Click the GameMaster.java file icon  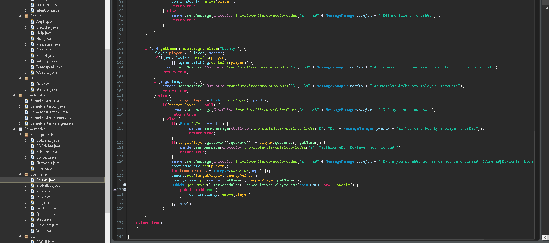point(26,101)
